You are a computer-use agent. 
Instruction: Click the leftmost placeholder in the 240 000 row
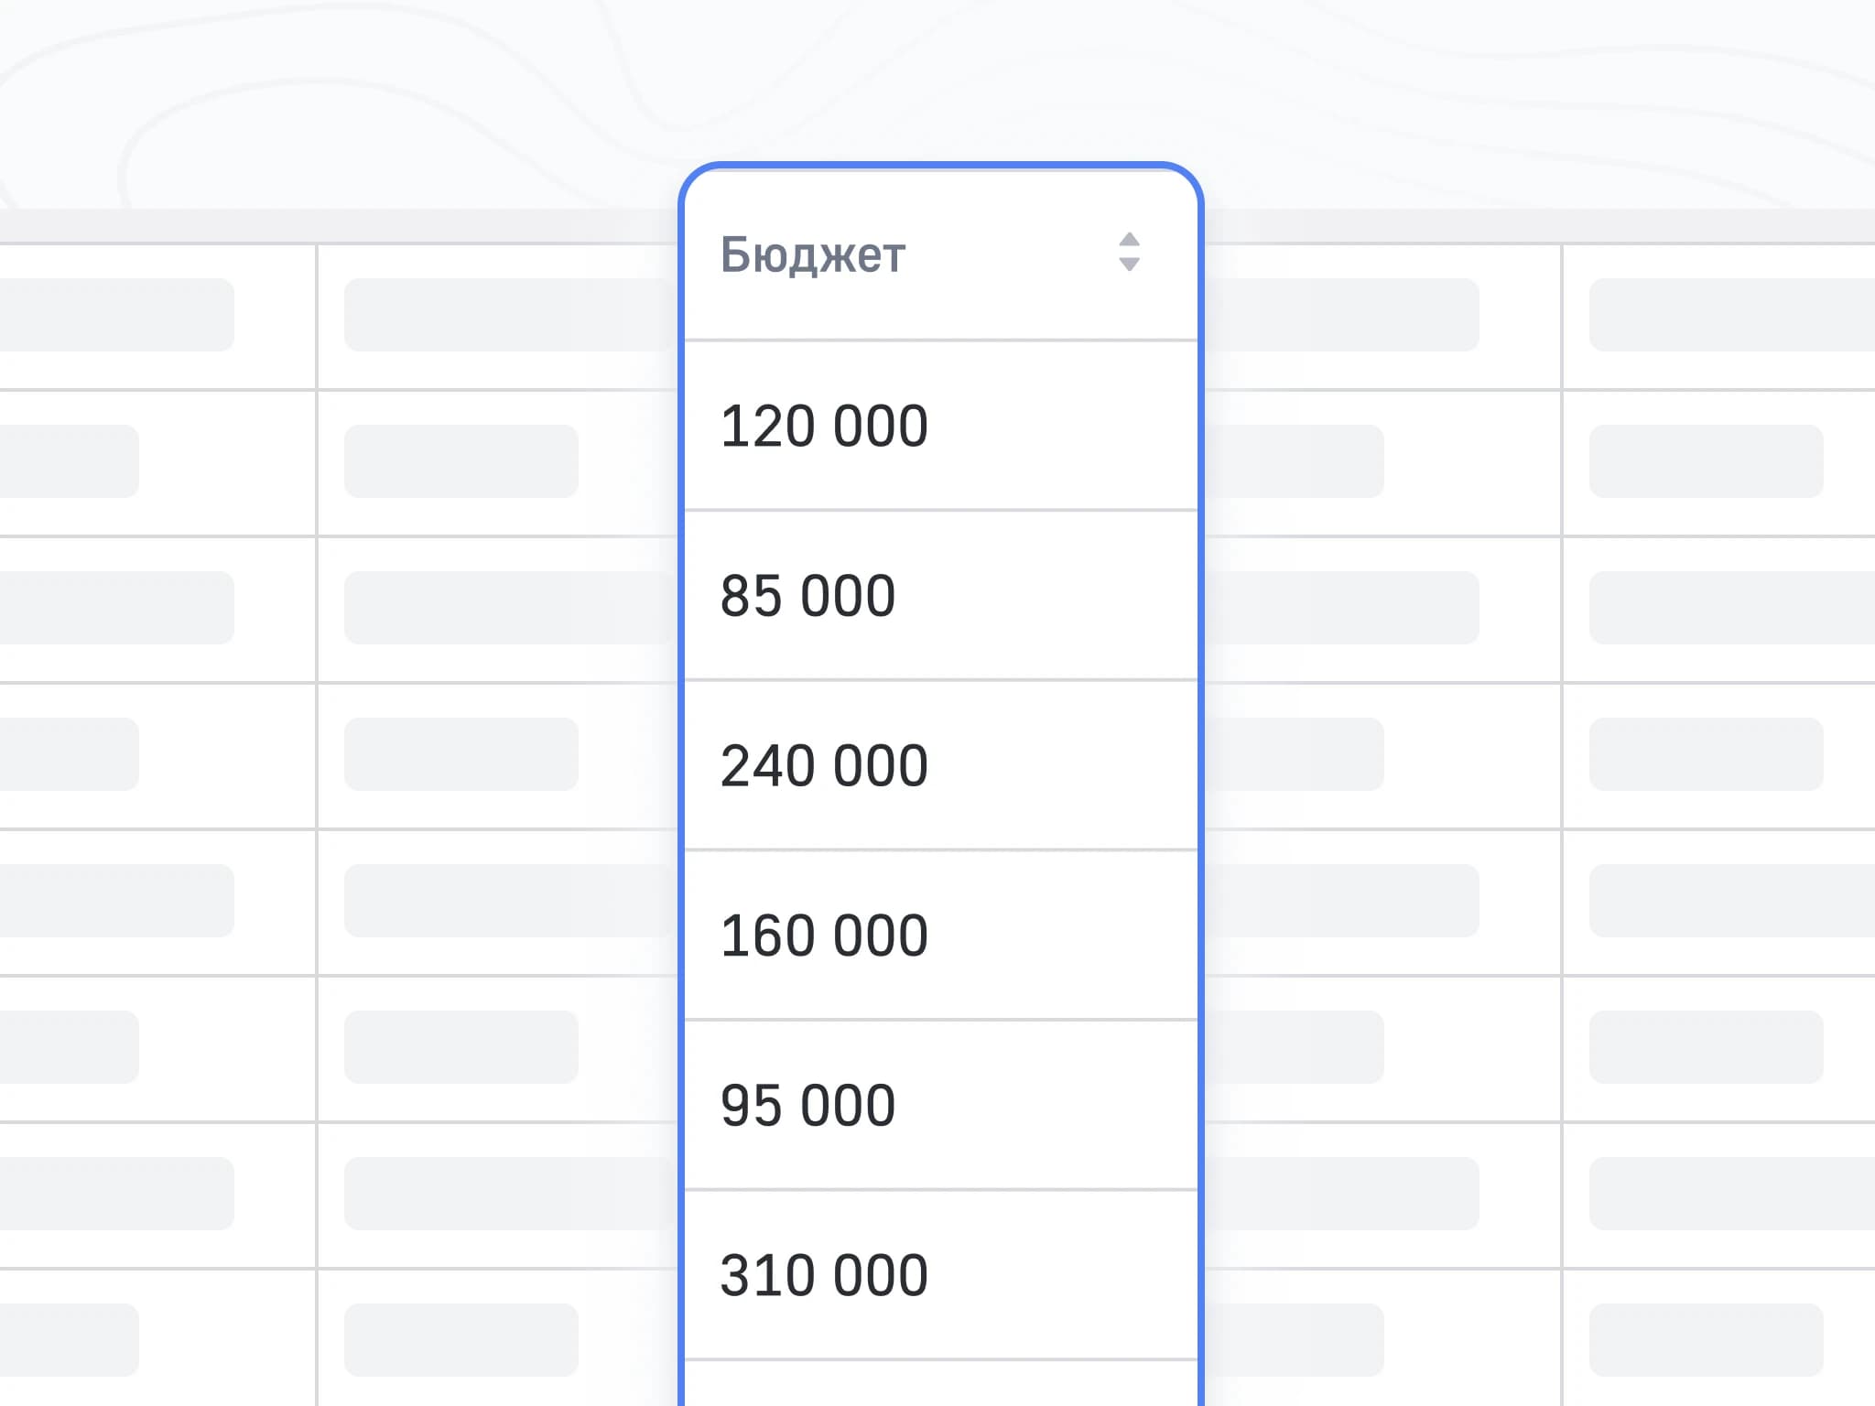pos(70,754)
